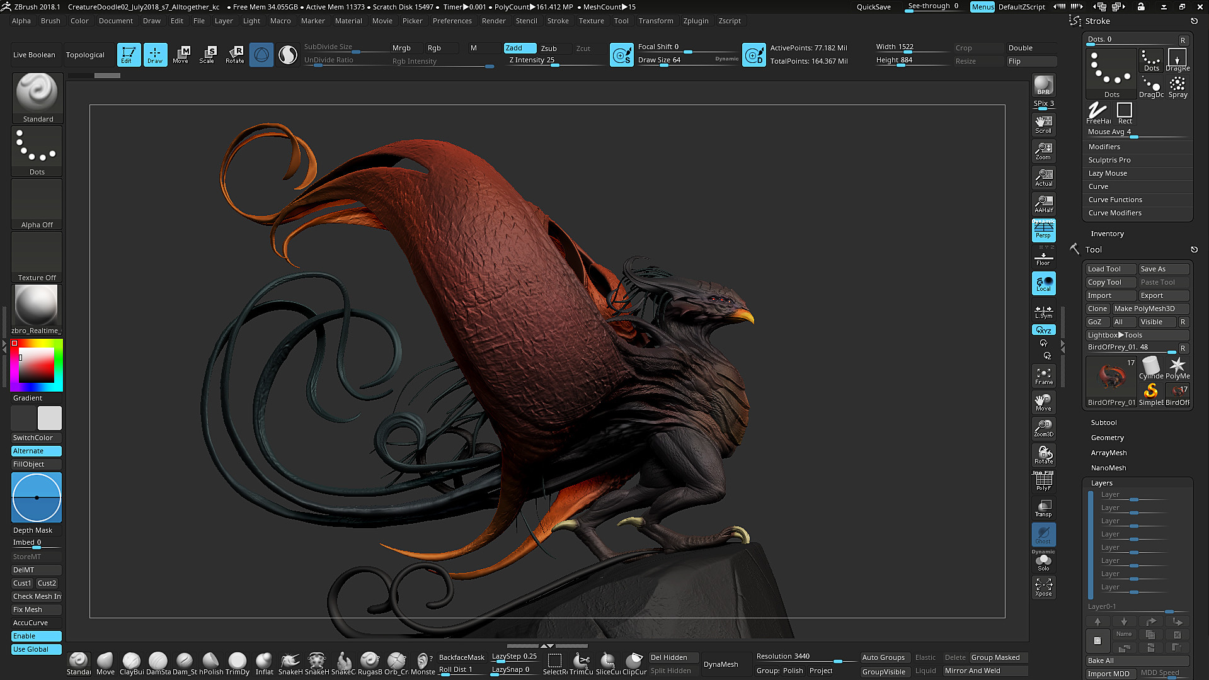Toggle Live Boolean rendering

pos(34,55)
